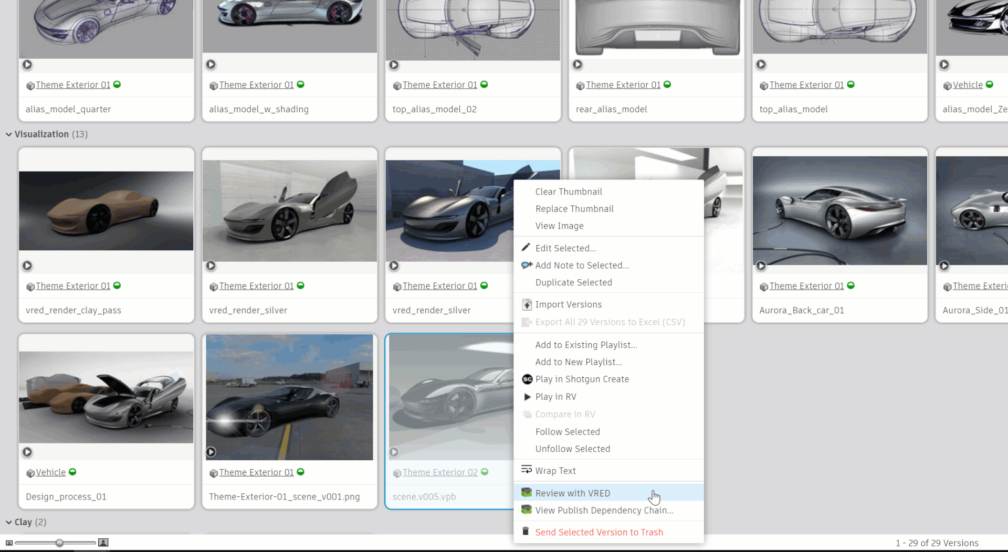Click Add Note icon in context menu
Viewport: 1008px width, 552px height.
[x=527, y=265]
